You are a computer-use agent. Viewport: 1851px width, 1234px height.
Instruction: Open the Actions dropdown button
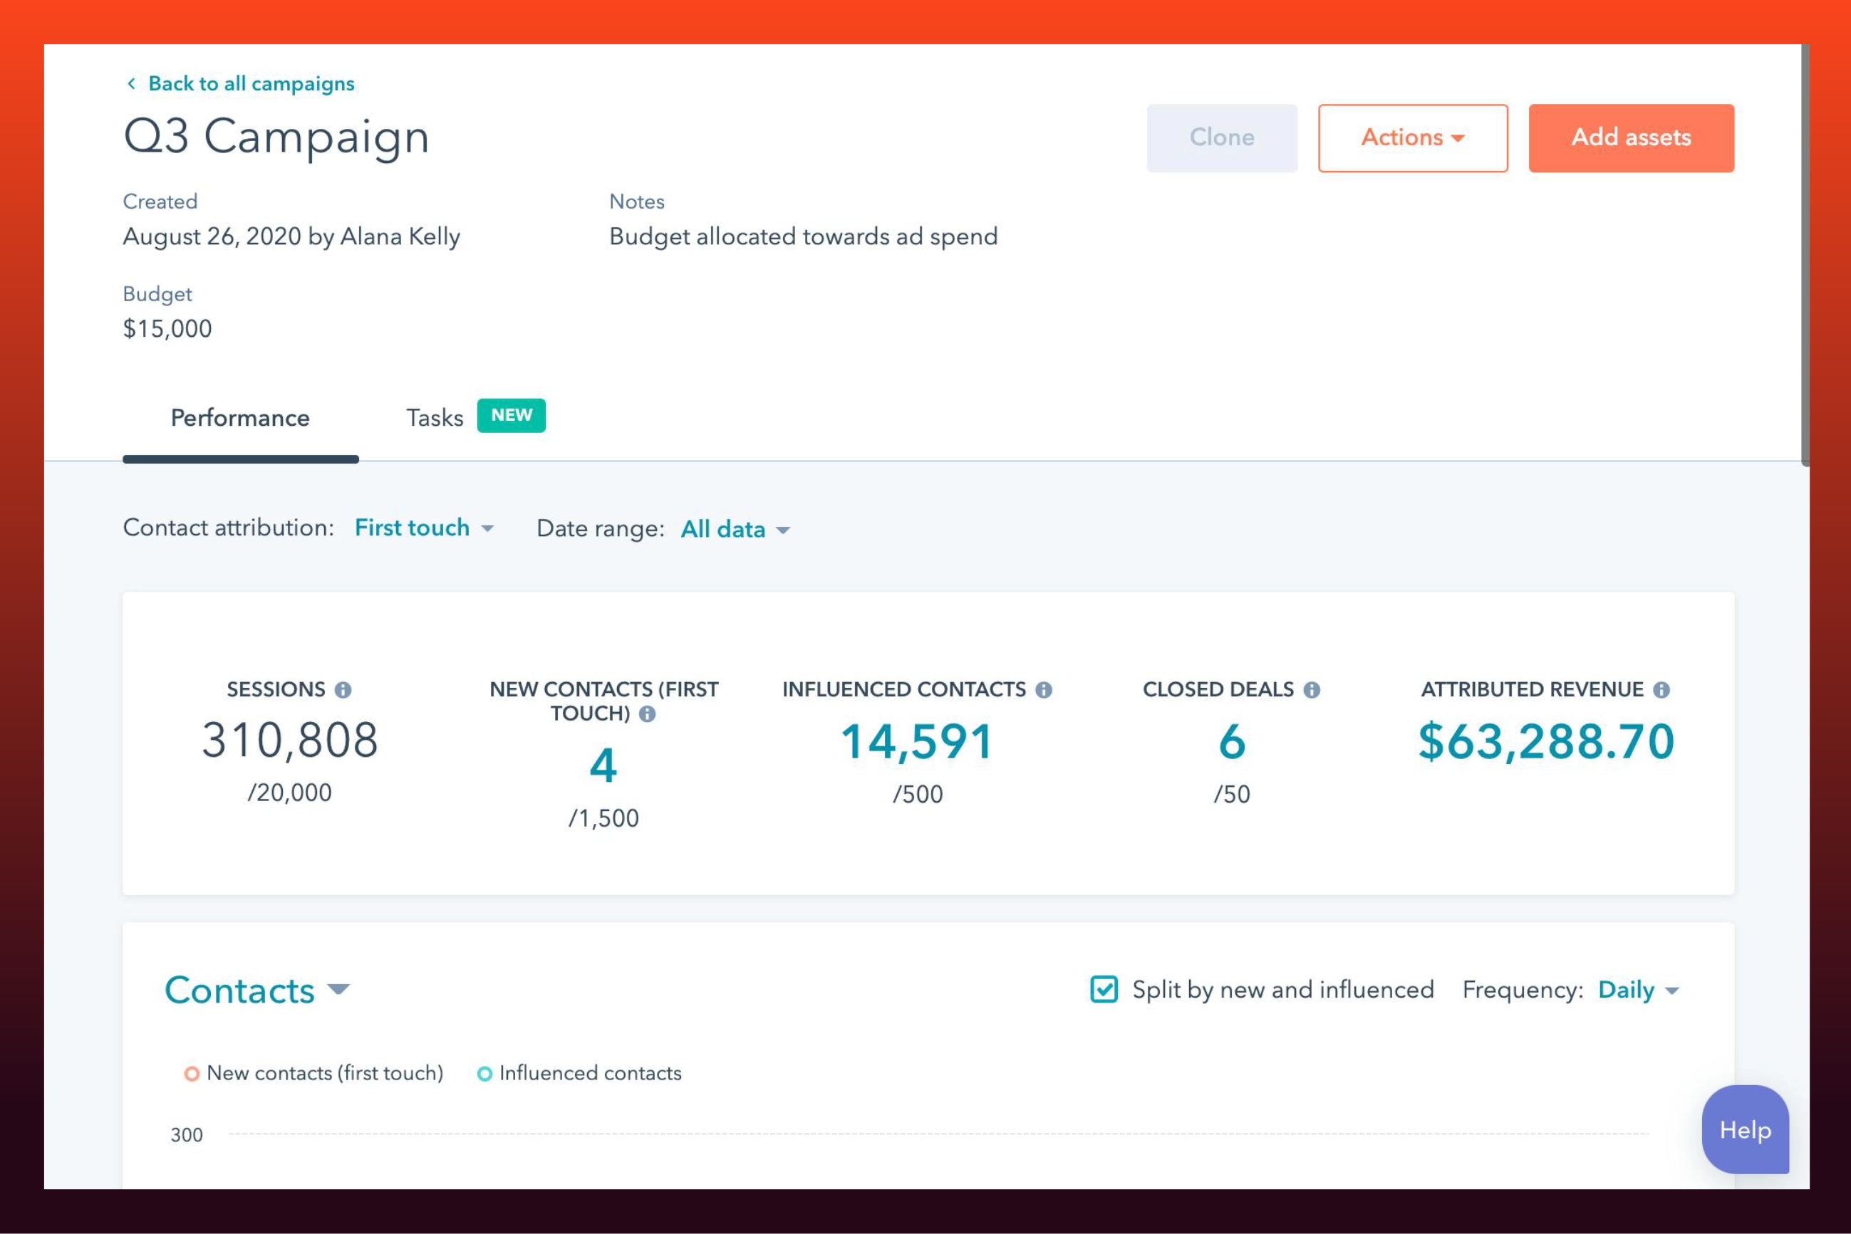tap(1414, 137)
